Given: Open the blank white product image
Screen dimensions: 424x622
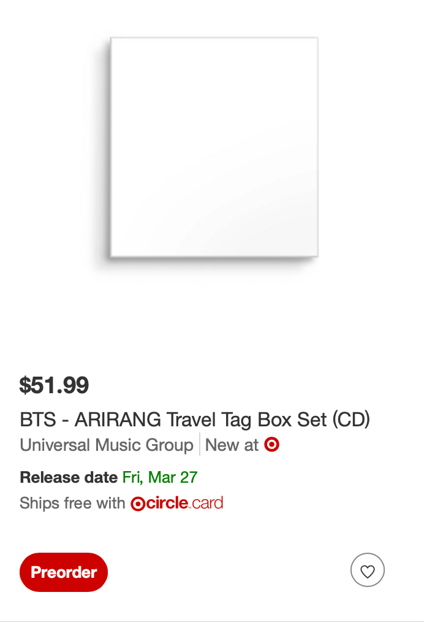Looking at the screenshot, I should tap(214, 147).
